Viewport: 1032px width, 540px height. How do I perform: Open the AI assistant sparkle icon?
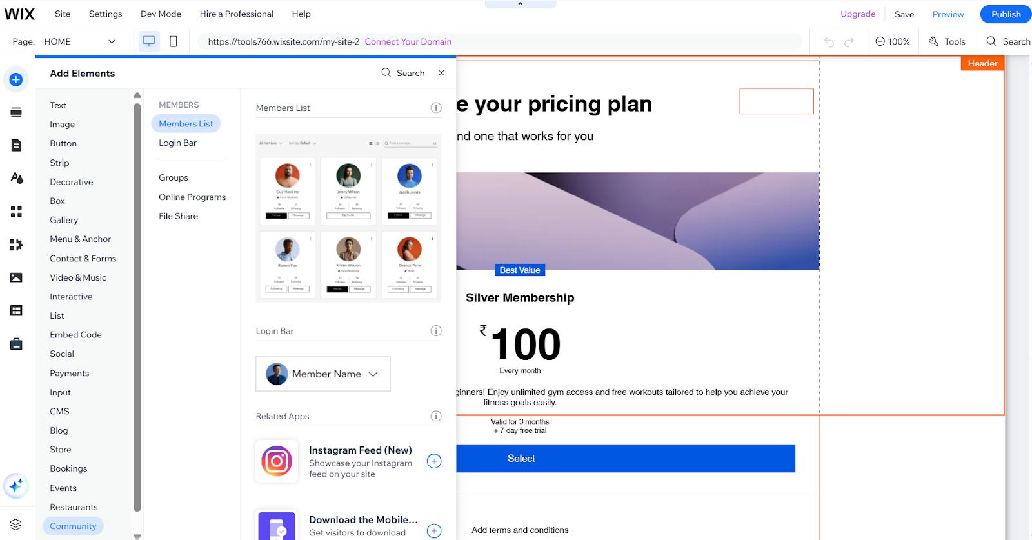(x=16, y=485)
